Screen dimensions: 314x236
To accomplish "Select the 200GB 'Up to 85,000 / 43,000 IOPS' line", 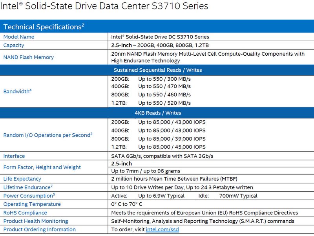I will [x=172, y=122].
